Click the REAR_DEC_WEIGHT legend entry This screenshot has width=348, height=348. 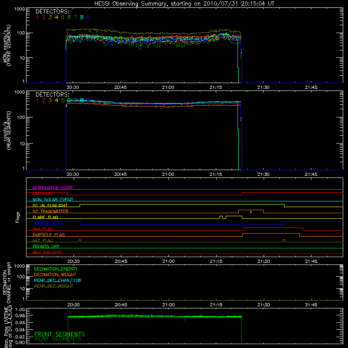point(54,286)
